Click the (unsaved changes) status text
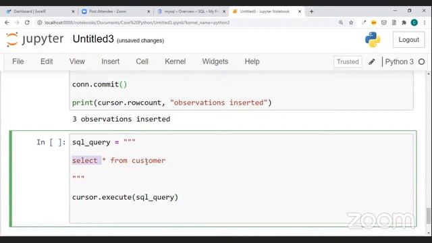The height and width of the screenshot is (243, 432). click(140, 40)
